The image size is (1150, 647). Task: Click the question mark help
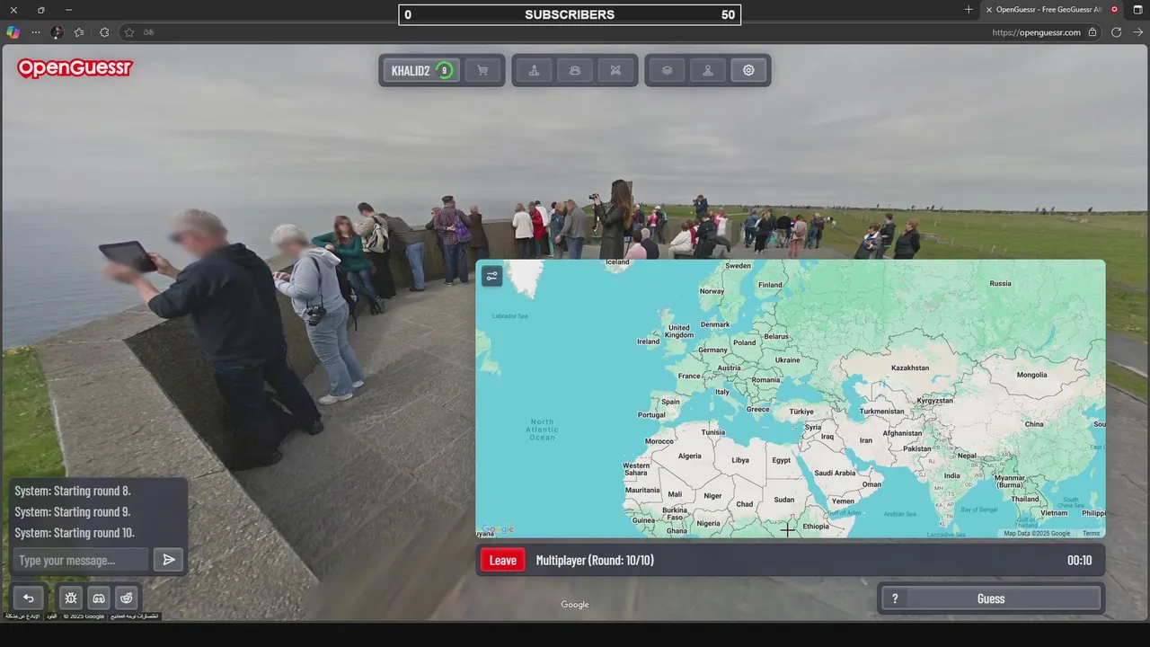[x=894, y=598]
